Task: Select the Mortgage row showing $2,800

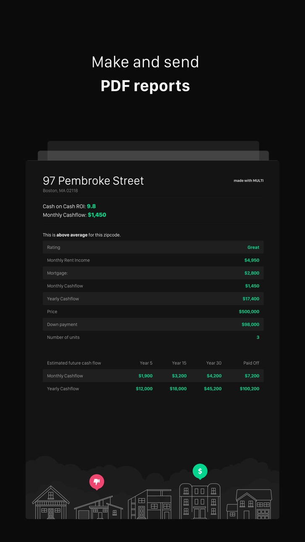Action: click(x=153, y=273)
